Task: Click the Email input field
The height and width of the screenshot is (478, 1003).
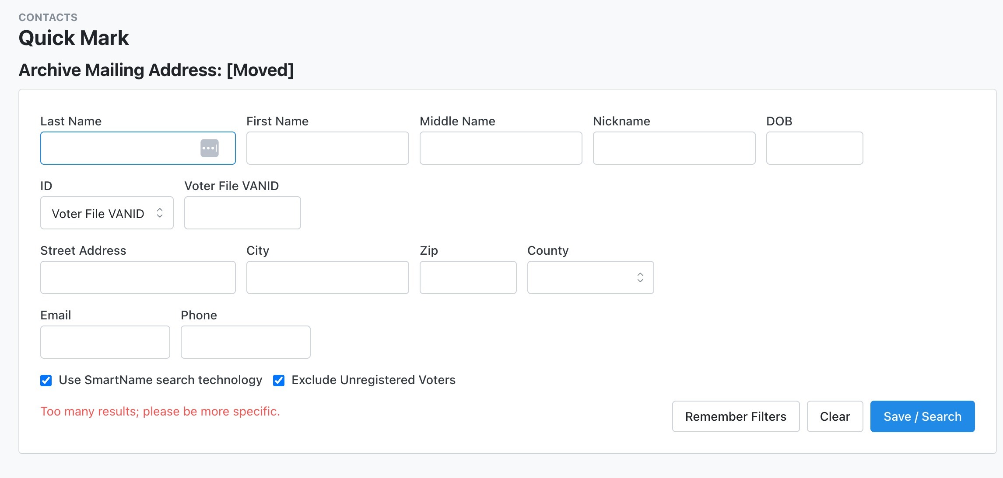Action: coord(105,342)
